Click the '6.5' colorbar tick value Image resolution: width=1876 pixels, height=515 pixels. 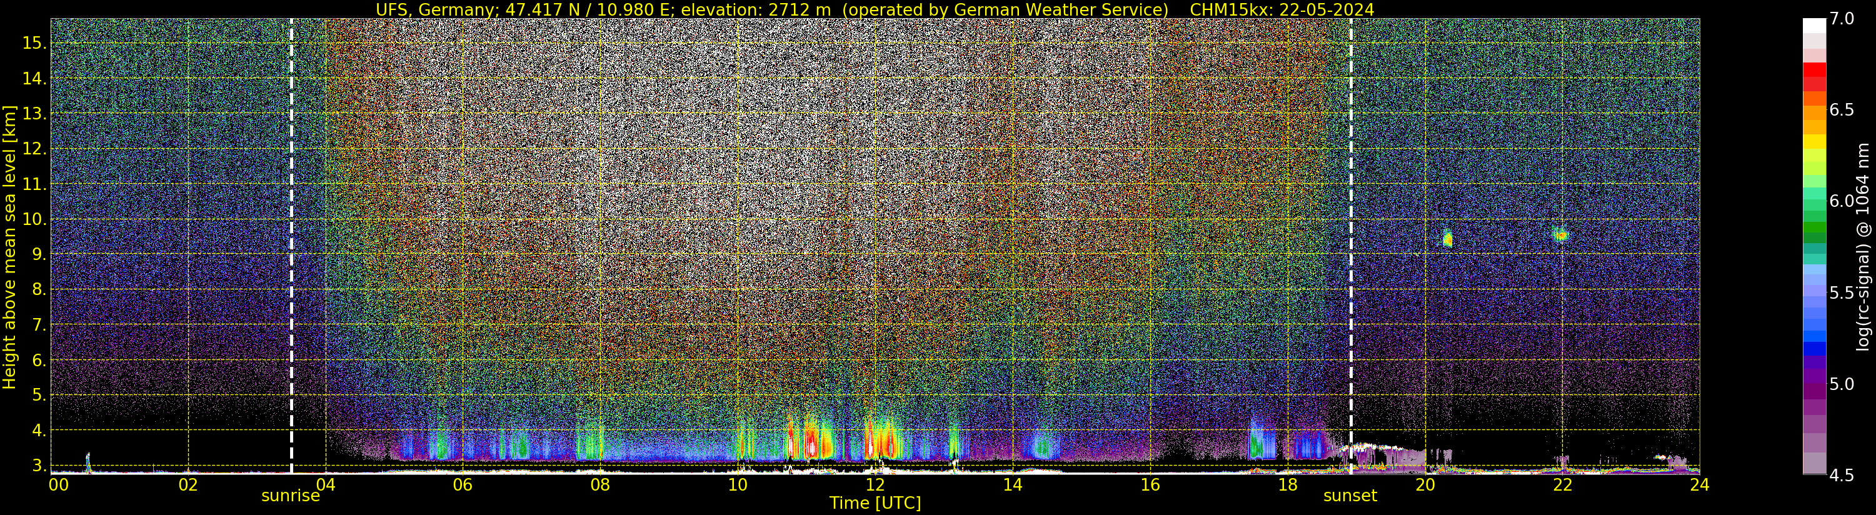tap(1842, 110)
